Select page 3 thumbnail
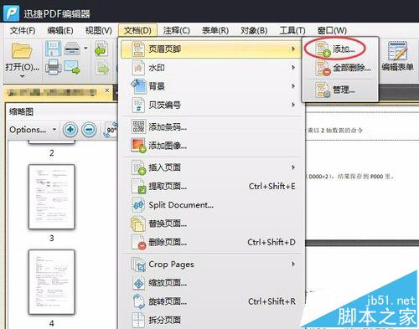 coord(52,197)
